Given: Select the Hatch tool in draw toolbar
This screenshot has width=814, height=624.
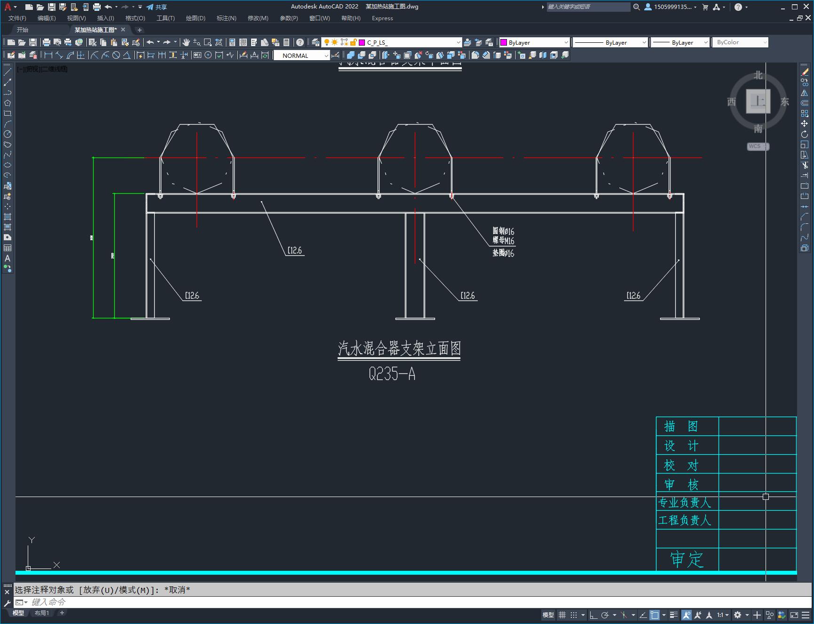Looking at the screenshot, I should (x=8, y=217).
